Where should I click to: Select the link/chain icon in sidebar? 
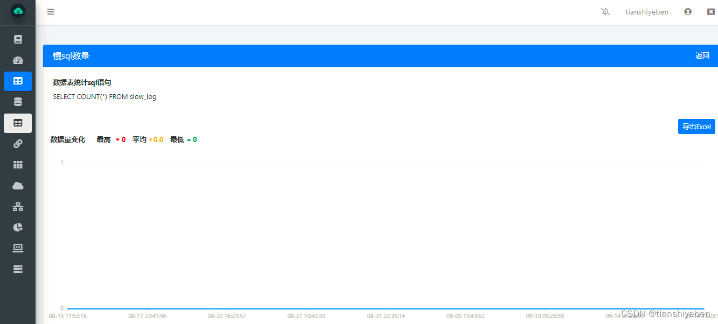coord(18,144)
